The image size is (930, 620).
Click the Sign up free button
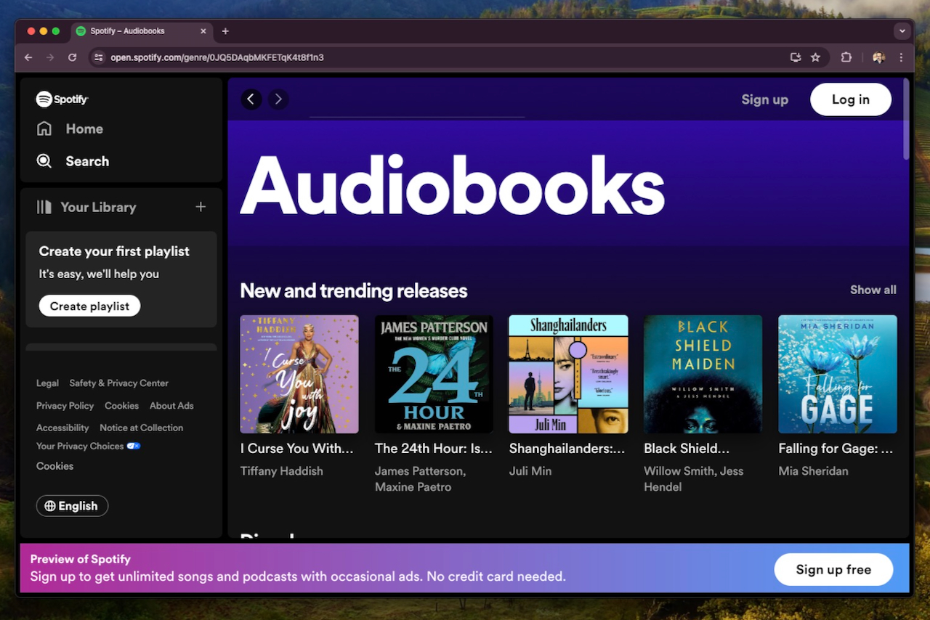[x=833, y=569]
